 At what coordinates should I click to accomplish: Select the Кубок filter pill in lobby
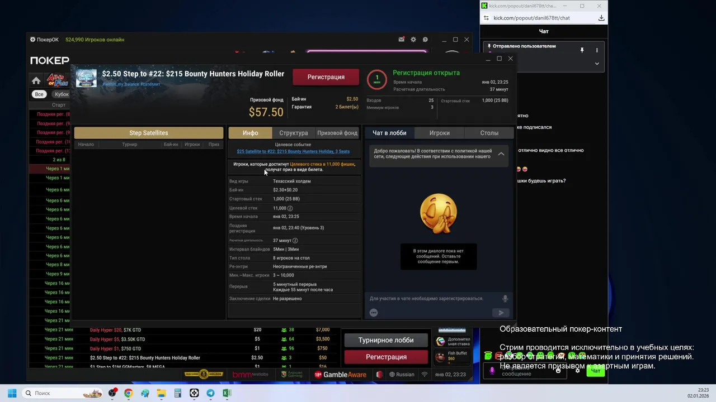(x=62, y=94)
